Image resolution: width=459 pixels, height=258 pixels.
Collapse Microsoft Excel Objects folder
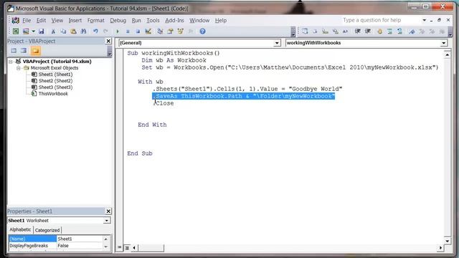(x=18, y=68)
